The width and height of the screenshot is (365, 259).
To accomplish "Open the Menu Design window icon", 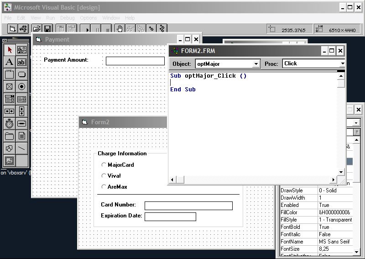I will pos(61,29).
